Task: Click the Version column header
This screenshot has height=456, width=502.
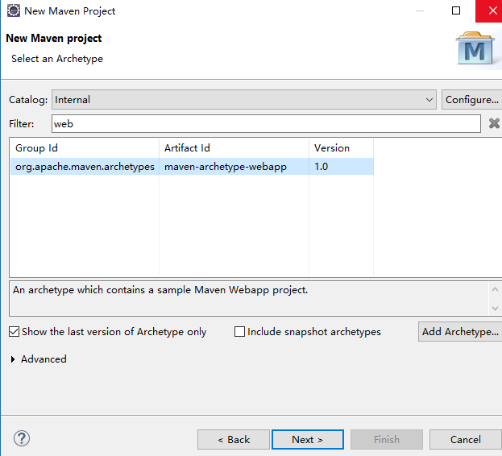Action: [341, 148]
